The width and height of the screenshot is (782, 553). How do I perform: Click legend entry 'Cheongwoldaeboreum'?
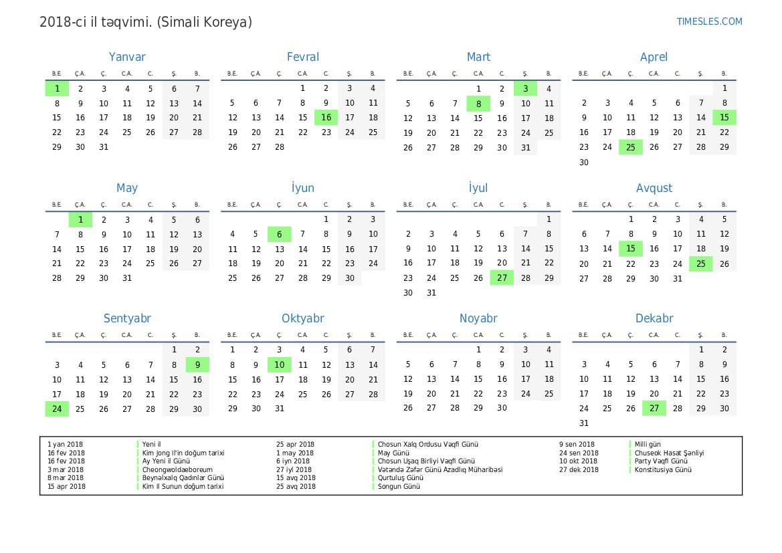[177, 469]
